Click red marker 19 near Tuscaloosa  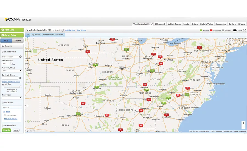tap(141, 111)
